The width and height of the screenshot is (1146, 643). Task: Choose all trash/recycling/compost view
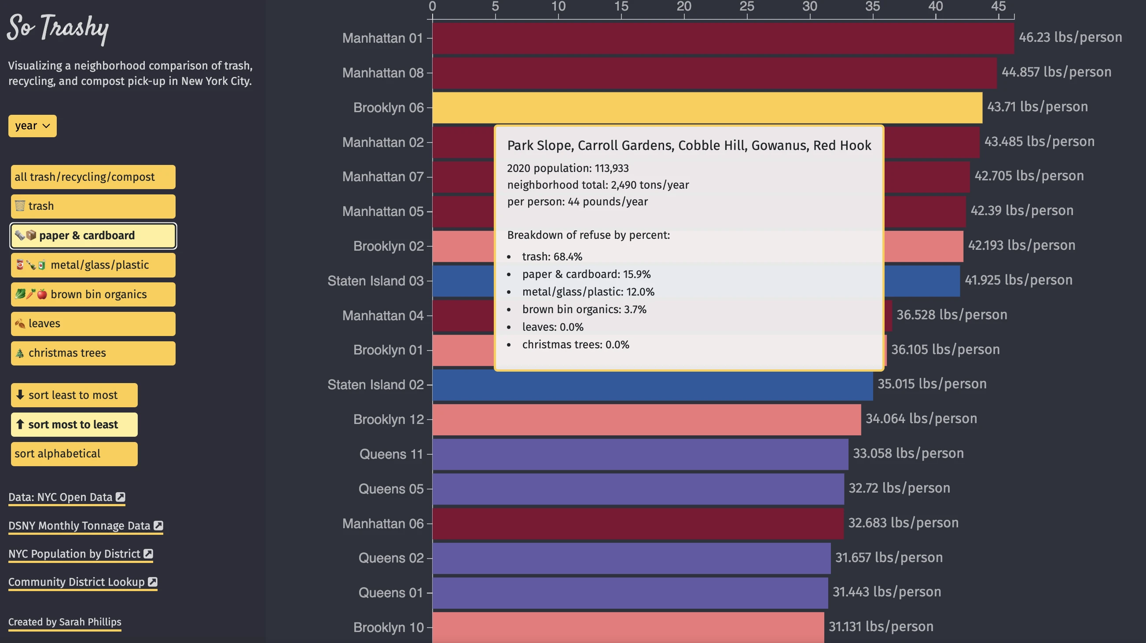pos(93,177)
